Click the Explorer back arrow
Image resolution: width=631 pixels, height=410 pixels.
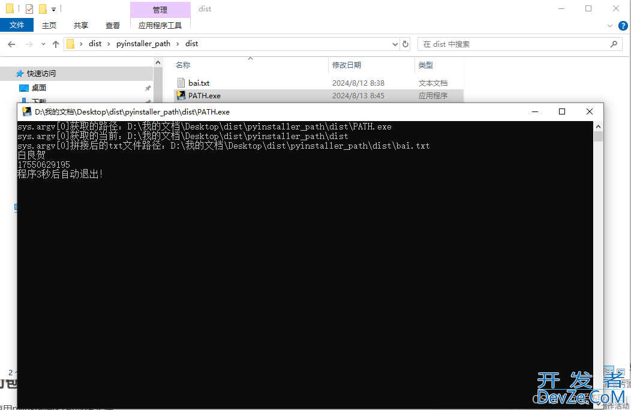(x=11, y=44)
